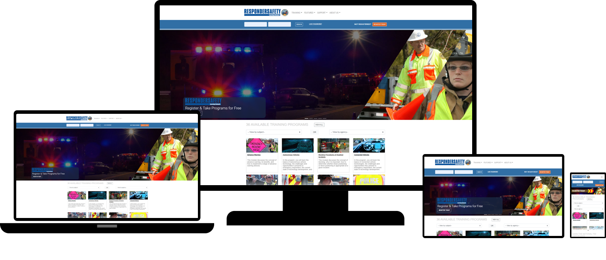
Task: Click the globe logo icon in the mobile view
Action: pyautogui.click(x=588, y=177)
